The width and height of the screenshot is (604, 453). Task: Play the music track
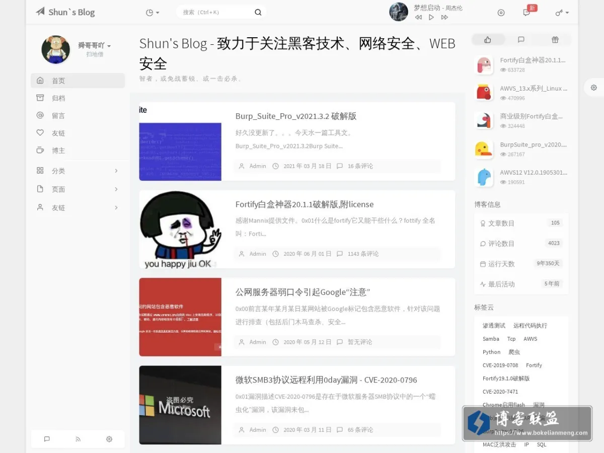point(431,17)
